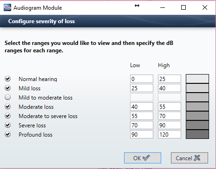
Task: Uncheck the Normal hearing range
Action: point(7,79)
